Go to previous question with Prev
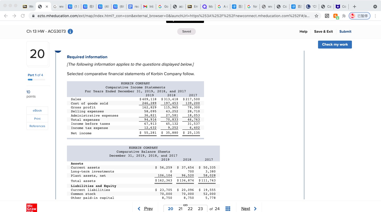 146,209
